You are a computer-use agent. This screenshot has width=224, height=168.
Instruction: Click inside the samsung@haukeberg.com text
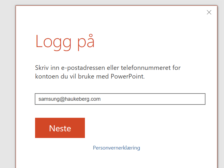pos(70,99)
